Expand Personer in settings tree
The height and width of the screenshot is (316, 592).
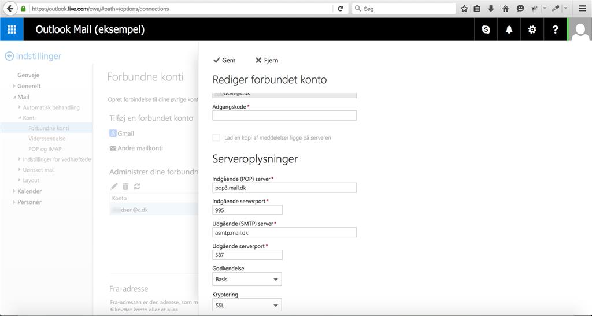[14, 202]
